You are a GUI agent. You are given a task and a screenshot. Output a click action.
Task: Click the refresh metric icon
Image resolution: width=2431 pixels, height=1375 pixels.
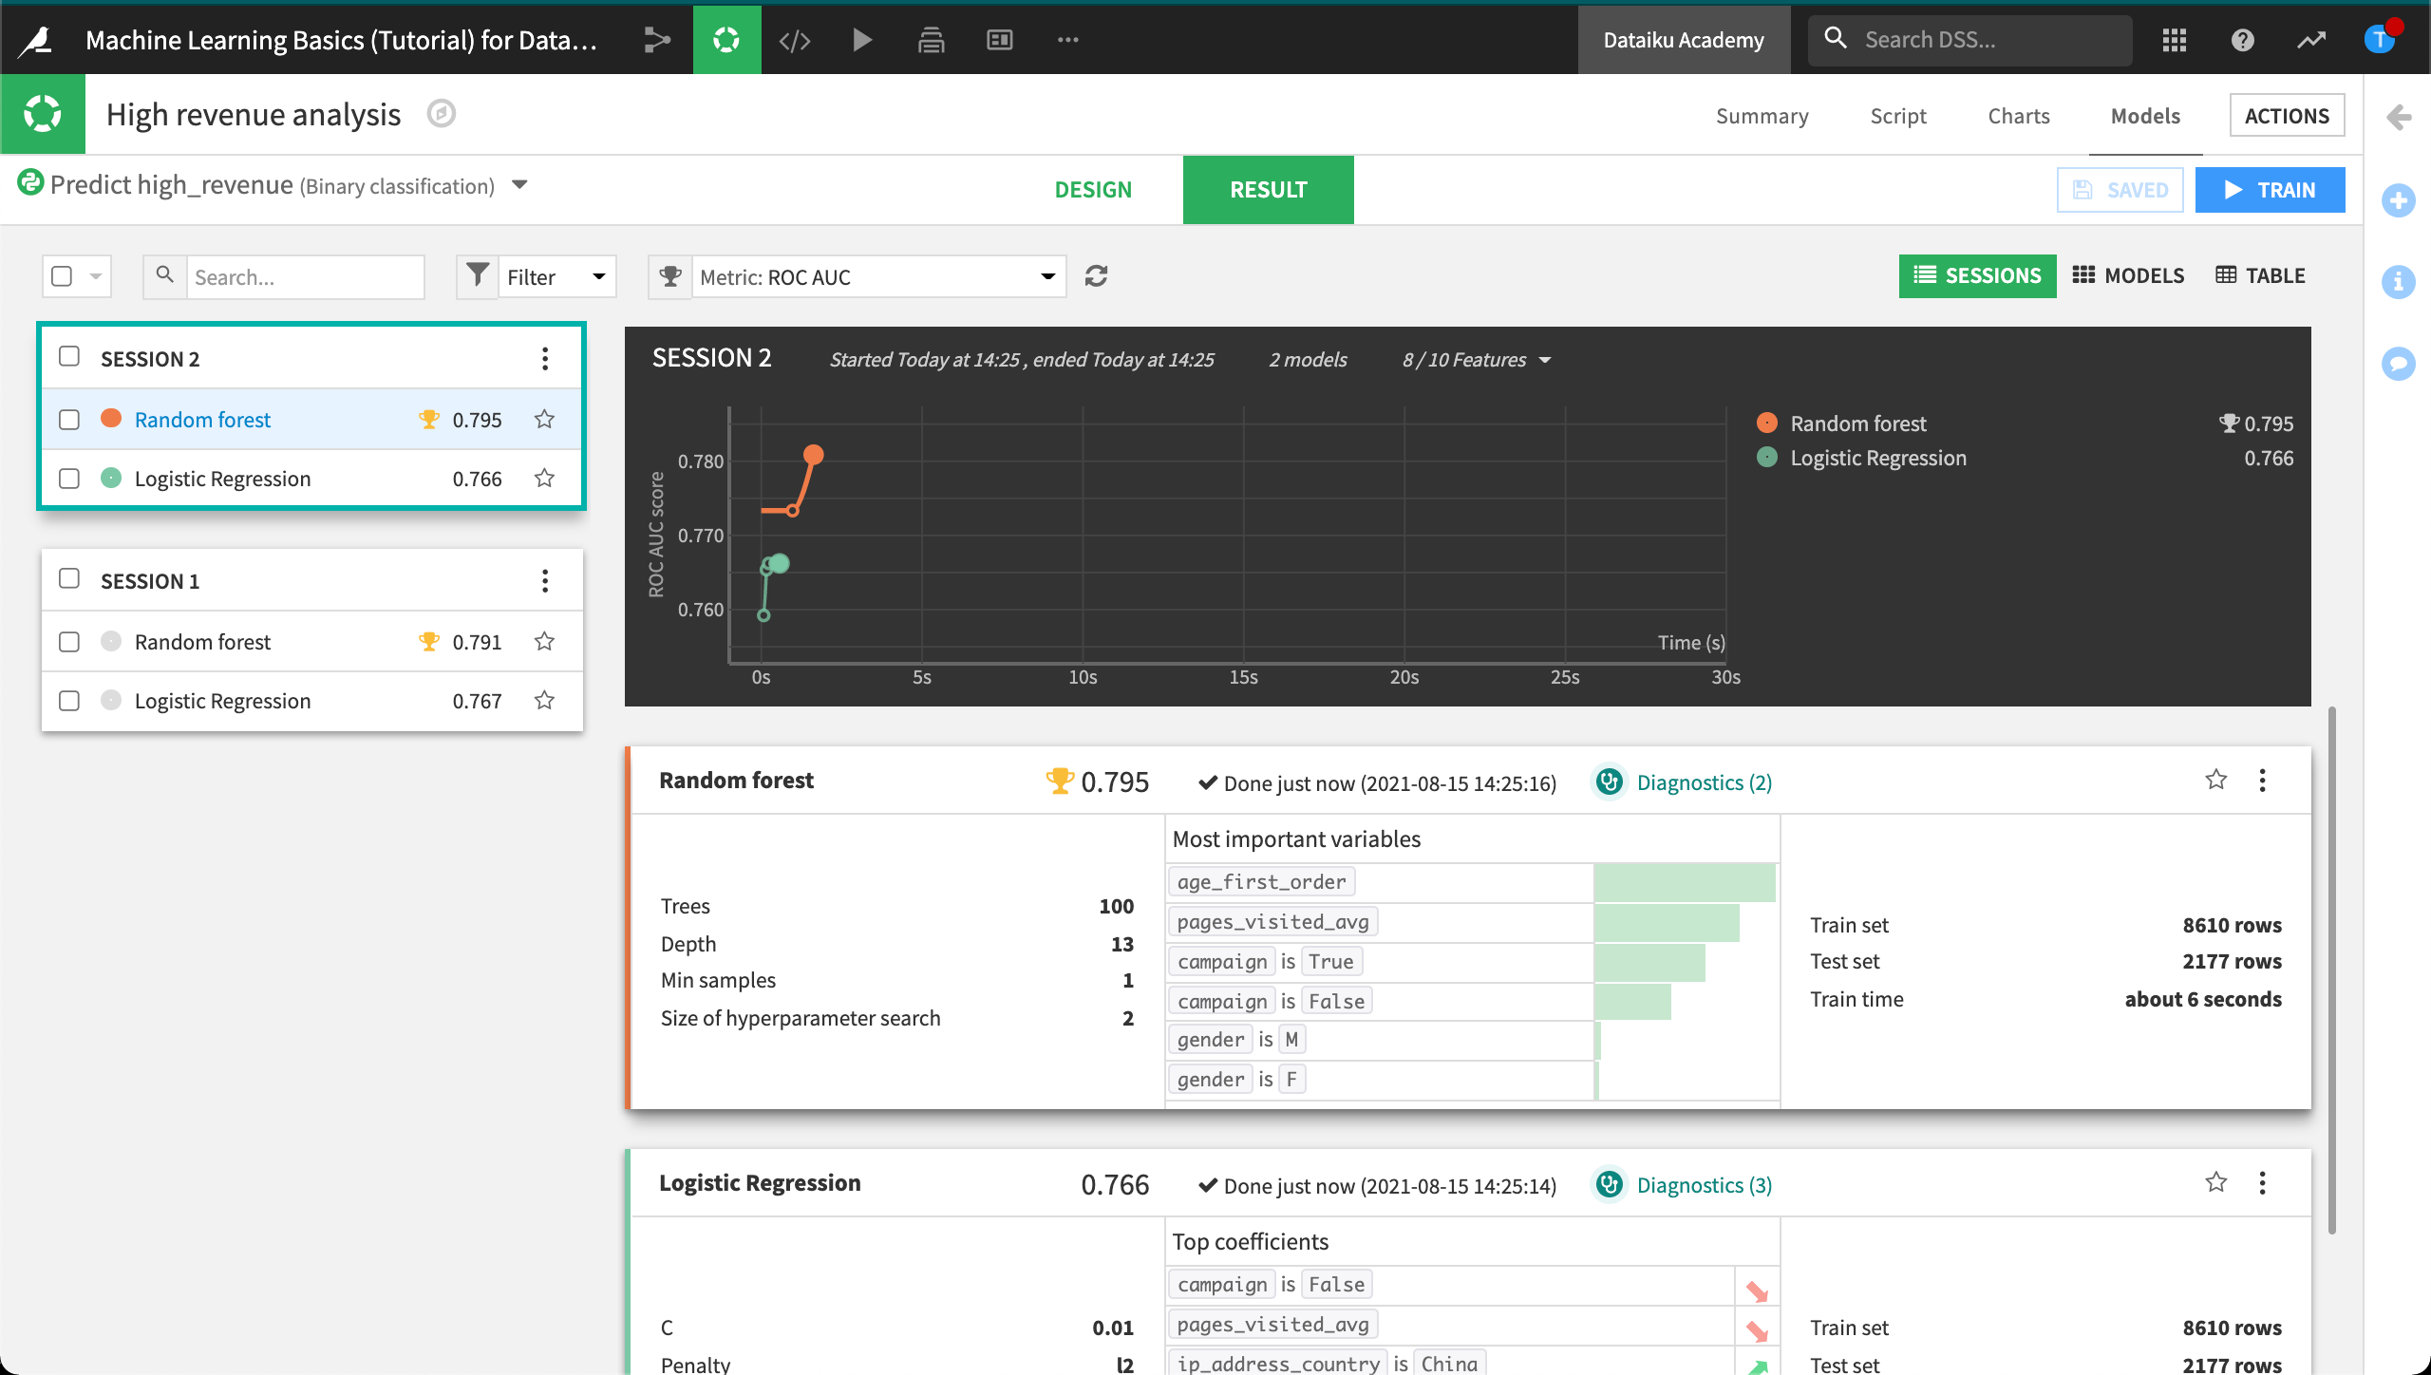1097,277
